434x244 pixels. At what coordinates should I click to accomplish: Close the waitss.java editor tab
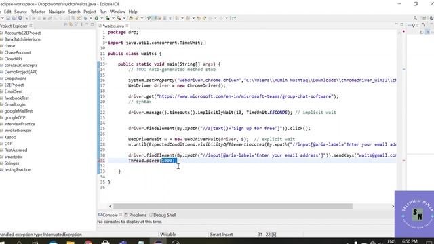click(127, 26)
